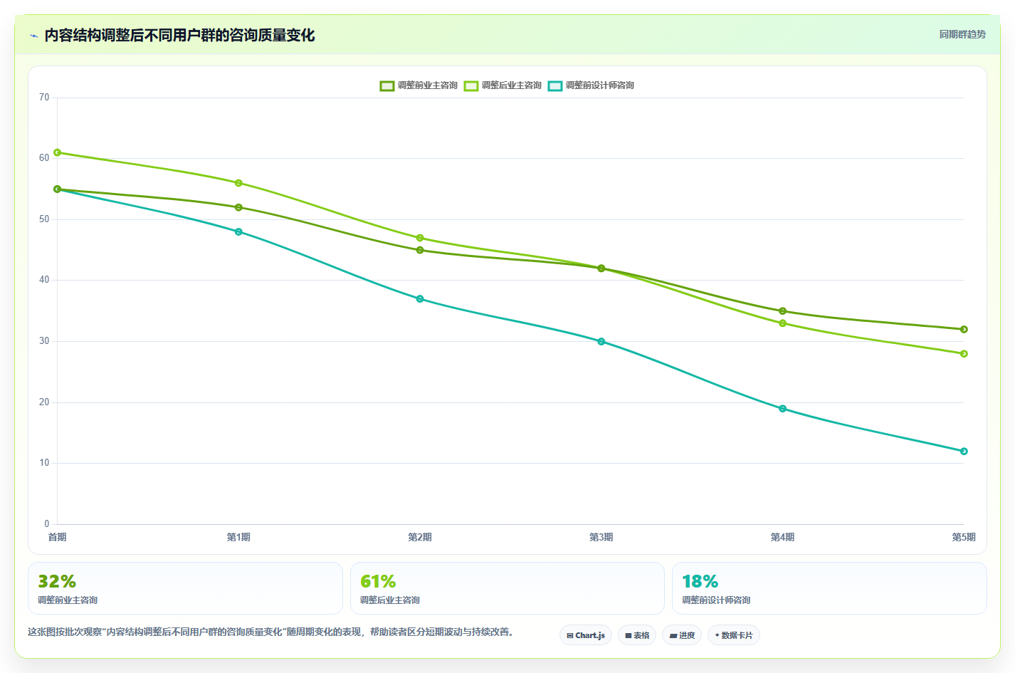Select the 表格 tag chip
This screenshot has width=1015, height=673.
pyautogui.click(x=637, y=635)
